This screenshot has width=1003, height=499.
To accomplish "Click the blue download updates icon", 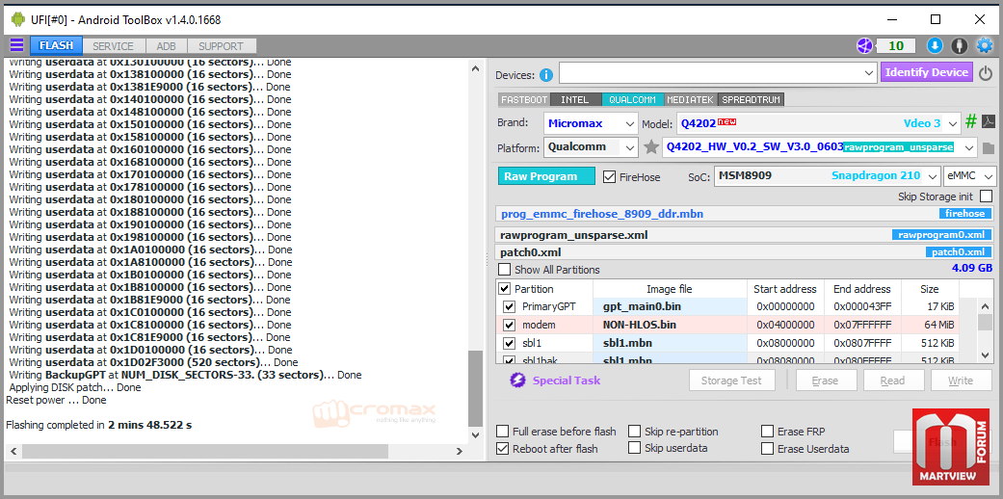I will pyautogui.click(x=935, y=45).
